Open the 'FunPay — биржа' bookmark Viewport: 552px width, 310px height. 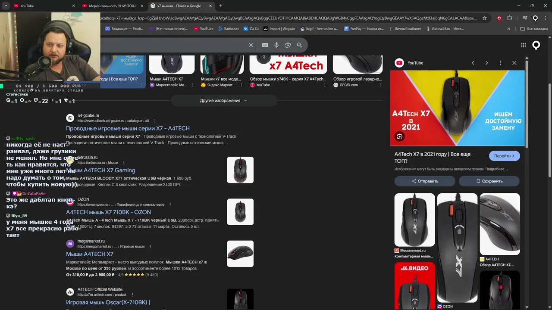(364, 29)
